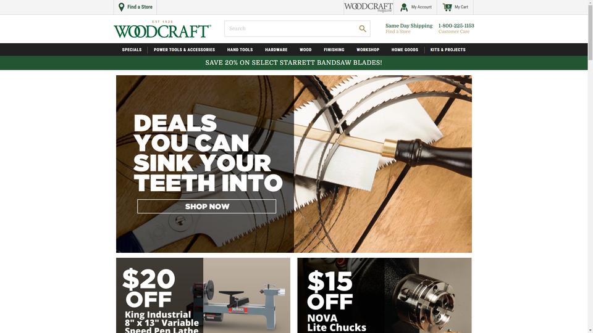Viewport: 593px width, 333px height.
Task: Open the My Cart shopping cart icon
Action: point(447,7)
